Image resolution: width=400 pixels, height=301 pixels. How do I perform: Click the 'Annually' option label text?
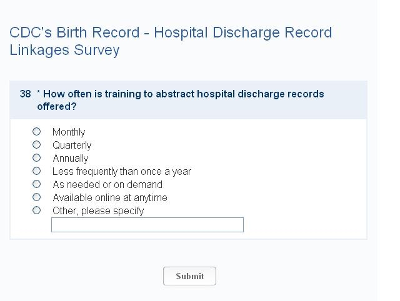tap(71, 159)
